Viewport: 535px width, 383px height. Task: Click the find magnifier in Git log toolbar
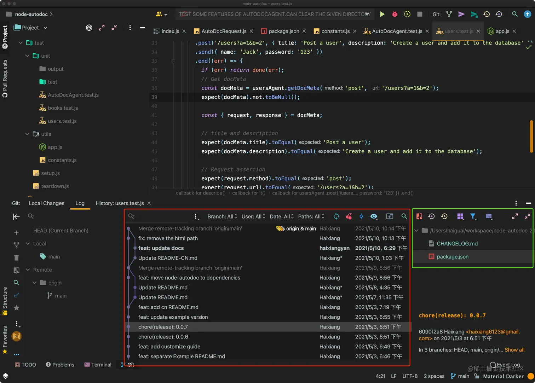click(x=404, y=216)
